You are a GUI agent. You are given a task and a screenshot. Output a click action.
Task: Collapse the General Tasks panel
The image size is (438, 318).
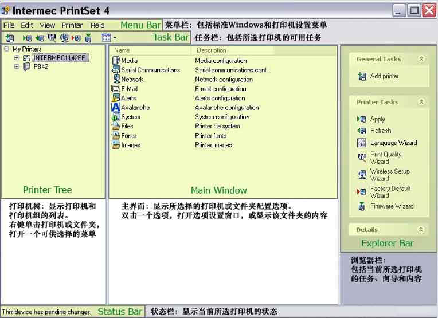pos(421,59)
